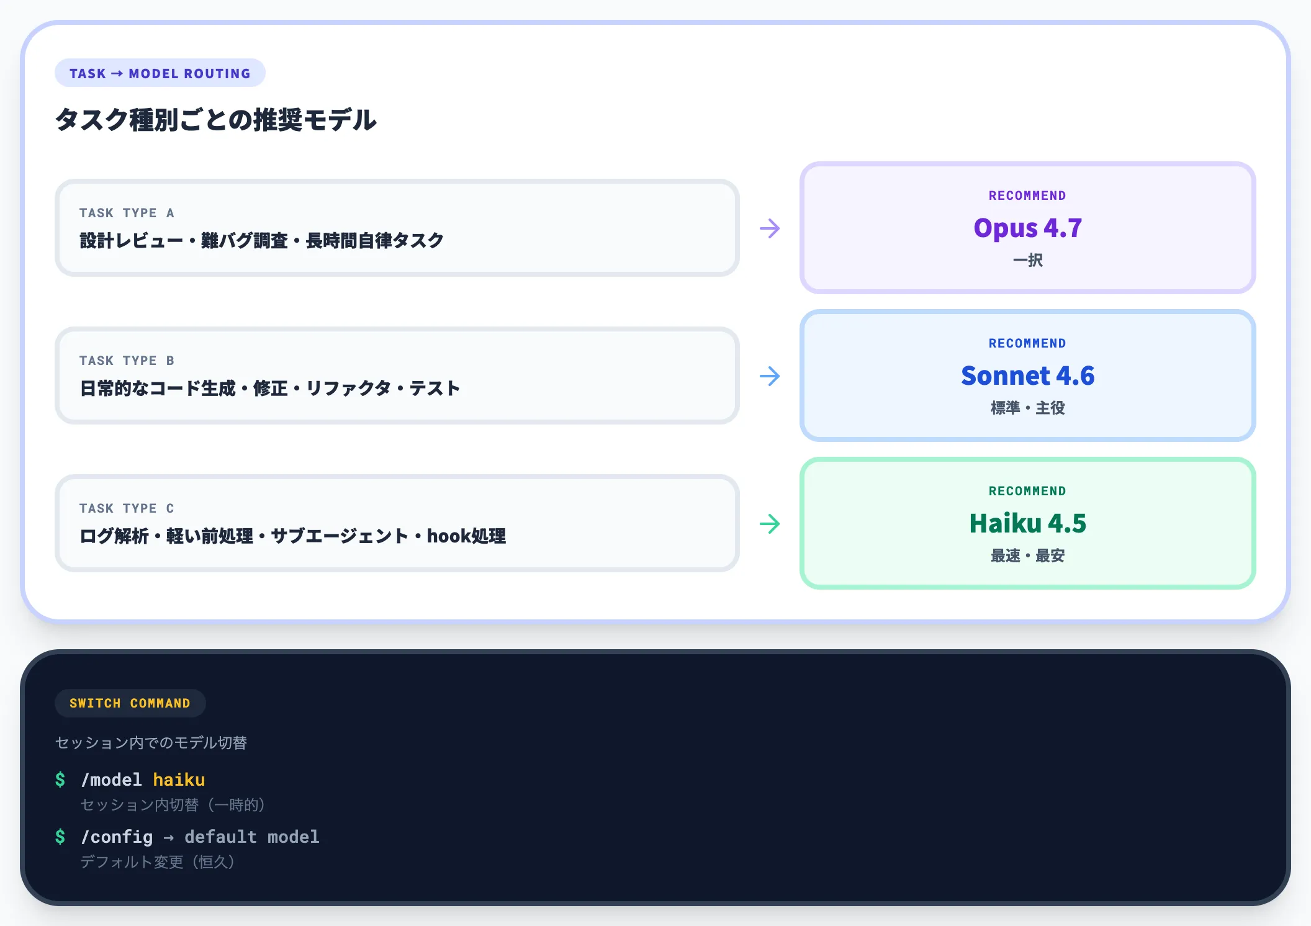The width and height of the screenshot is (1311, 926).
Task: Select セッション内切替（一時的） description
Action: [173, 805]
